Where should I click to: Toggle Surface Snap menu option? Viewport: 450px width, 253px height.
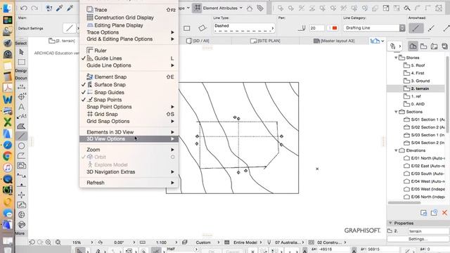coord(129,84)
